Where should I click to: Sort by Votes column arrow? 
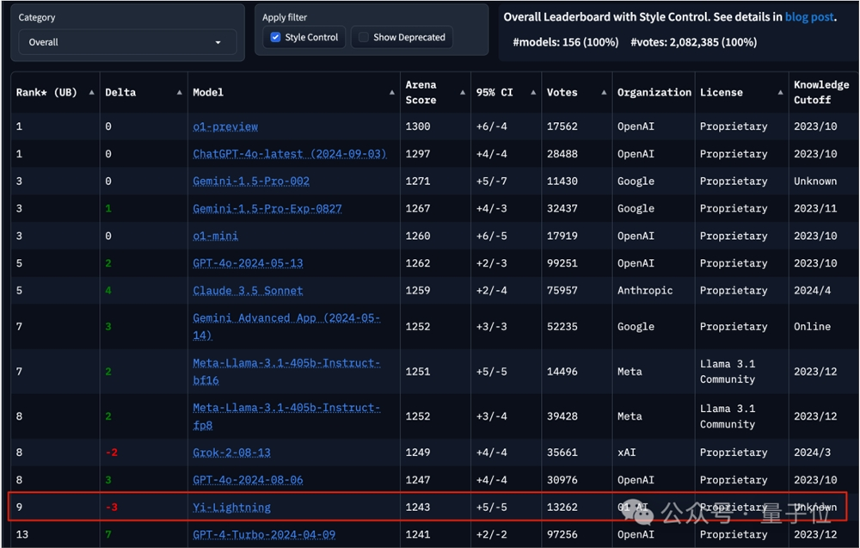pyautogui.click(x=604, y=93)
